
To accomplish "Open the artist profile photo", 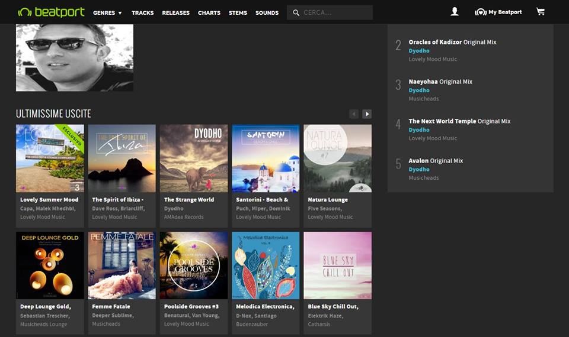I will pyautogui.click(x=75, y=57).
